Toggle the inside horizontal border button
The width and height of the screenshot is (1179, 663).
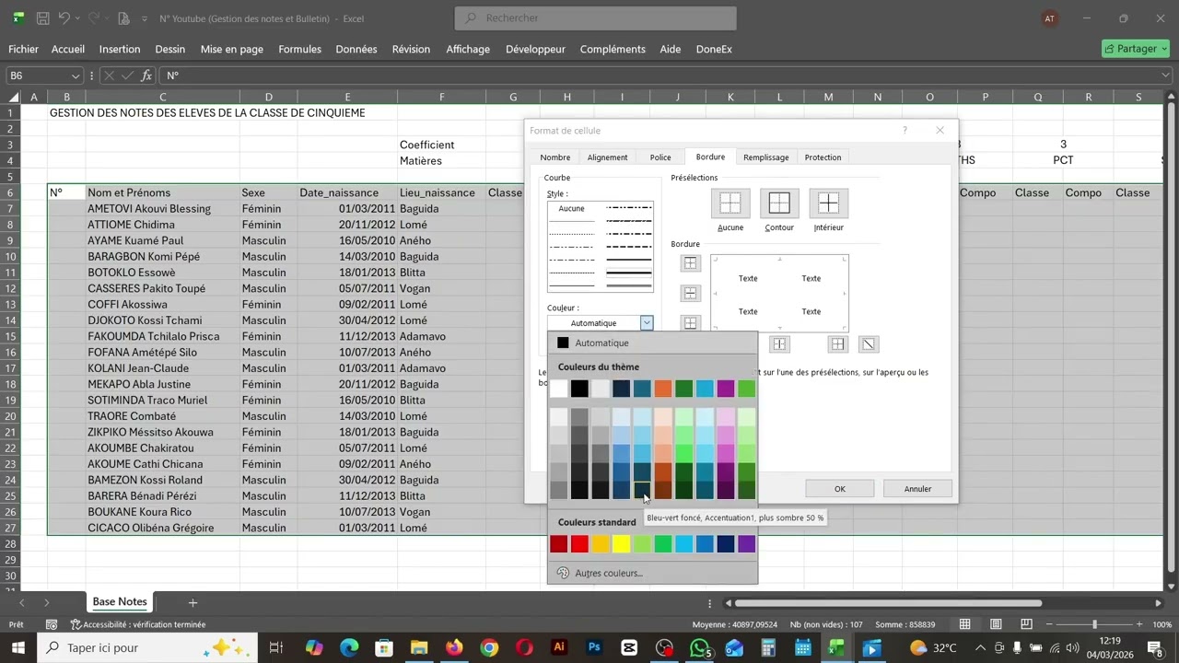[x=690, y=293]
